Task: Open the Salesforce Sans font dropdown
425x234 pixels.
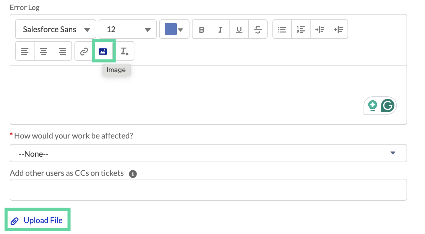Action: tap(56, 29)
